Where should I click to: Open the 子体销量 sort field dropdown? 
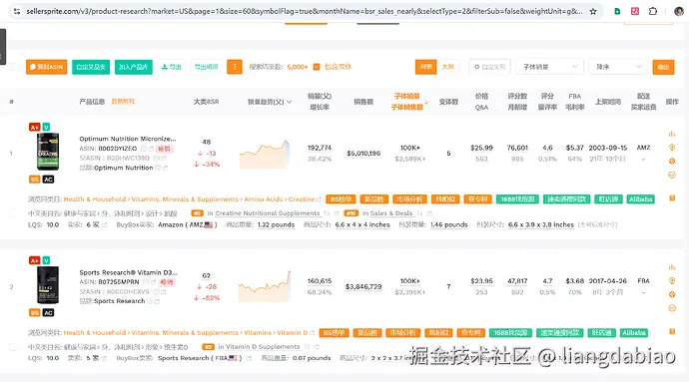point(550,67)
